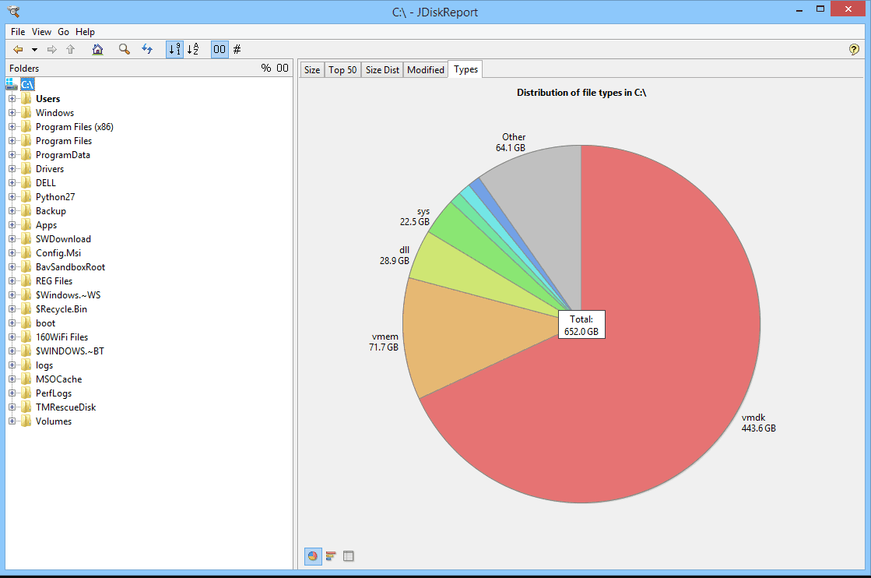The width and height of the screenshot is (871, 578).
Task: Expand the $Recycle.Bin folder
Action: point(12,309)
